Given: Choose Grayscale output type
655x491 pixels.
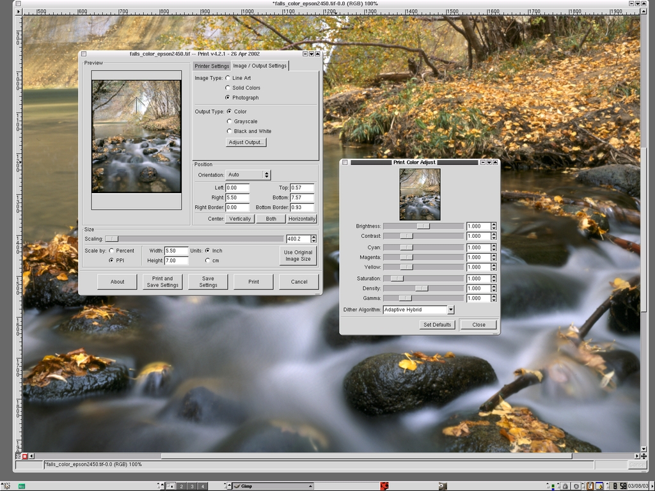Looking at the screenshot, I should click(x=229, y=121).
